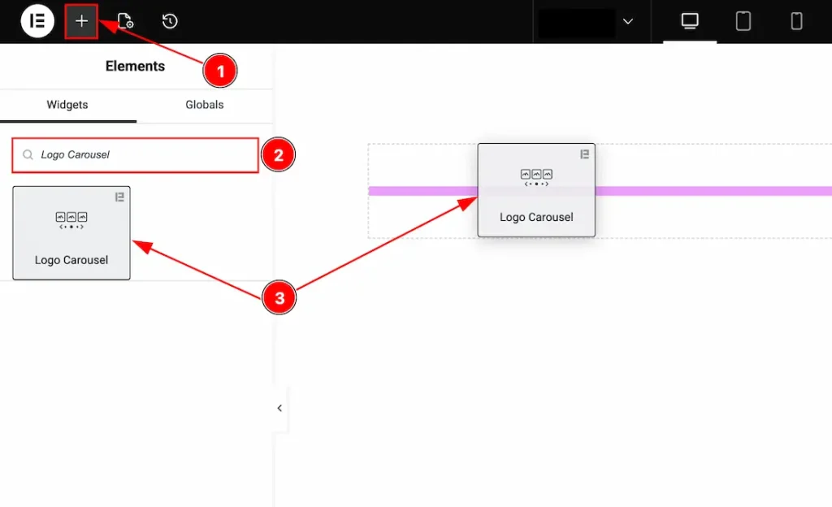Switch to mobile portrait preview mode
The height and width of the screenshot is (507, 832).
point(796,21)
